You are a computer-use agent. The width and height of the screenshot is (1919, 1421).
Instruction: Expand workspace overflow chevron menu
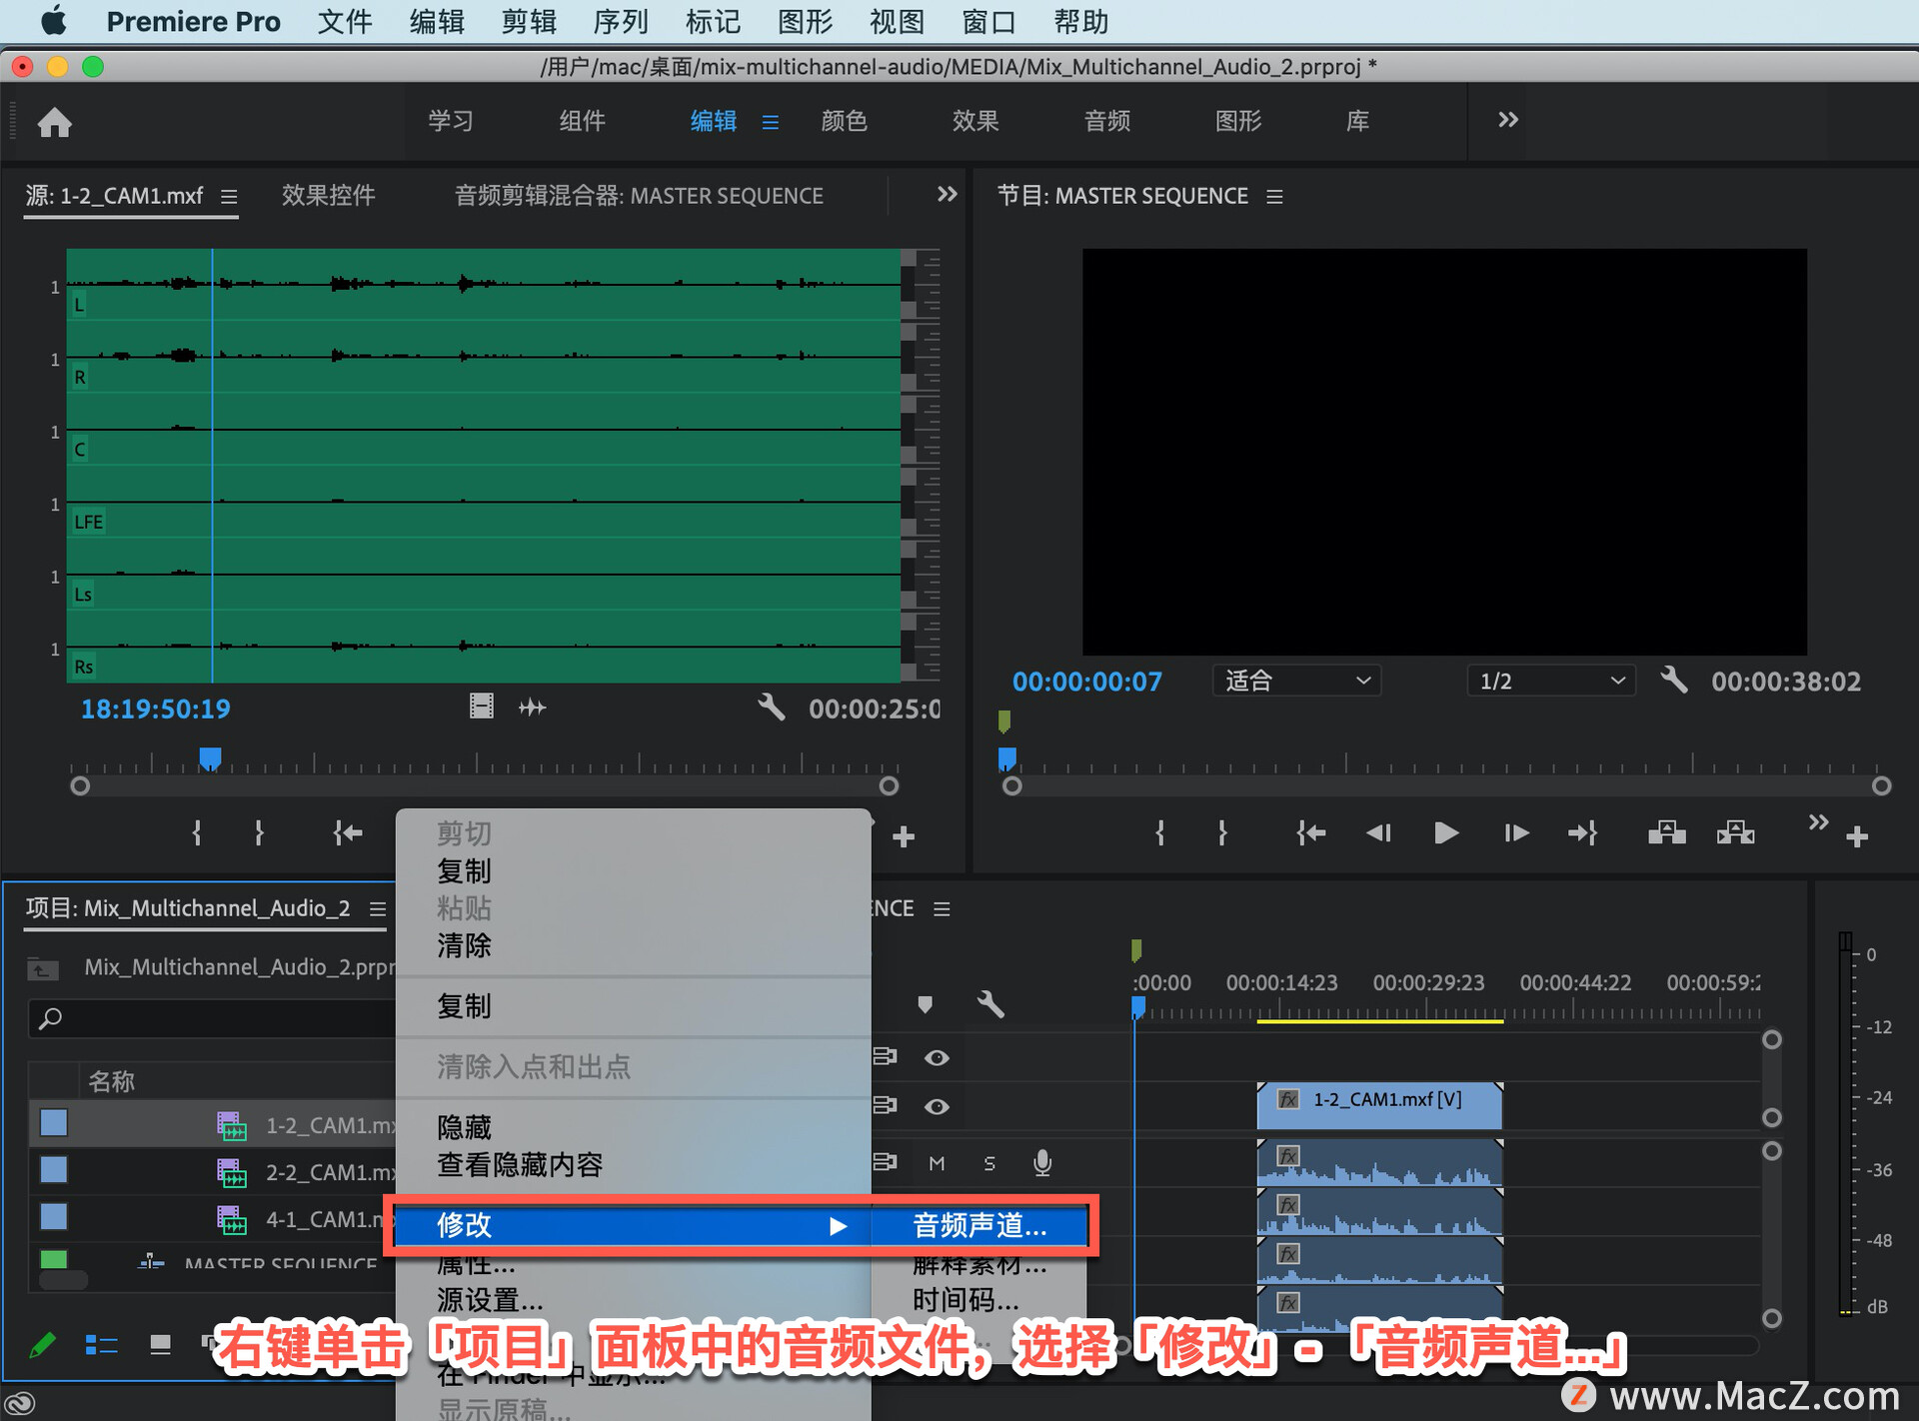[x=1508, y=120]
